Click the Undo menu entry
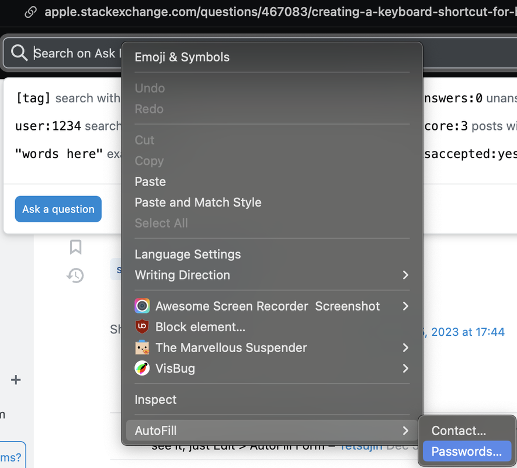517x468 pixels. [x=272, y=88]
